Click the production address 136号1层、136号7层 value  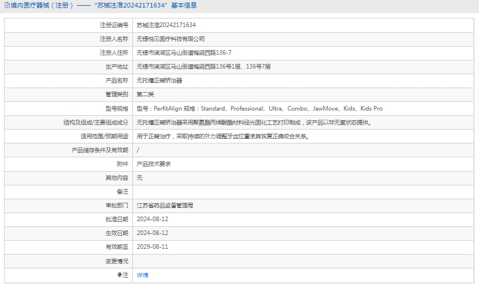tap(203, 67)
